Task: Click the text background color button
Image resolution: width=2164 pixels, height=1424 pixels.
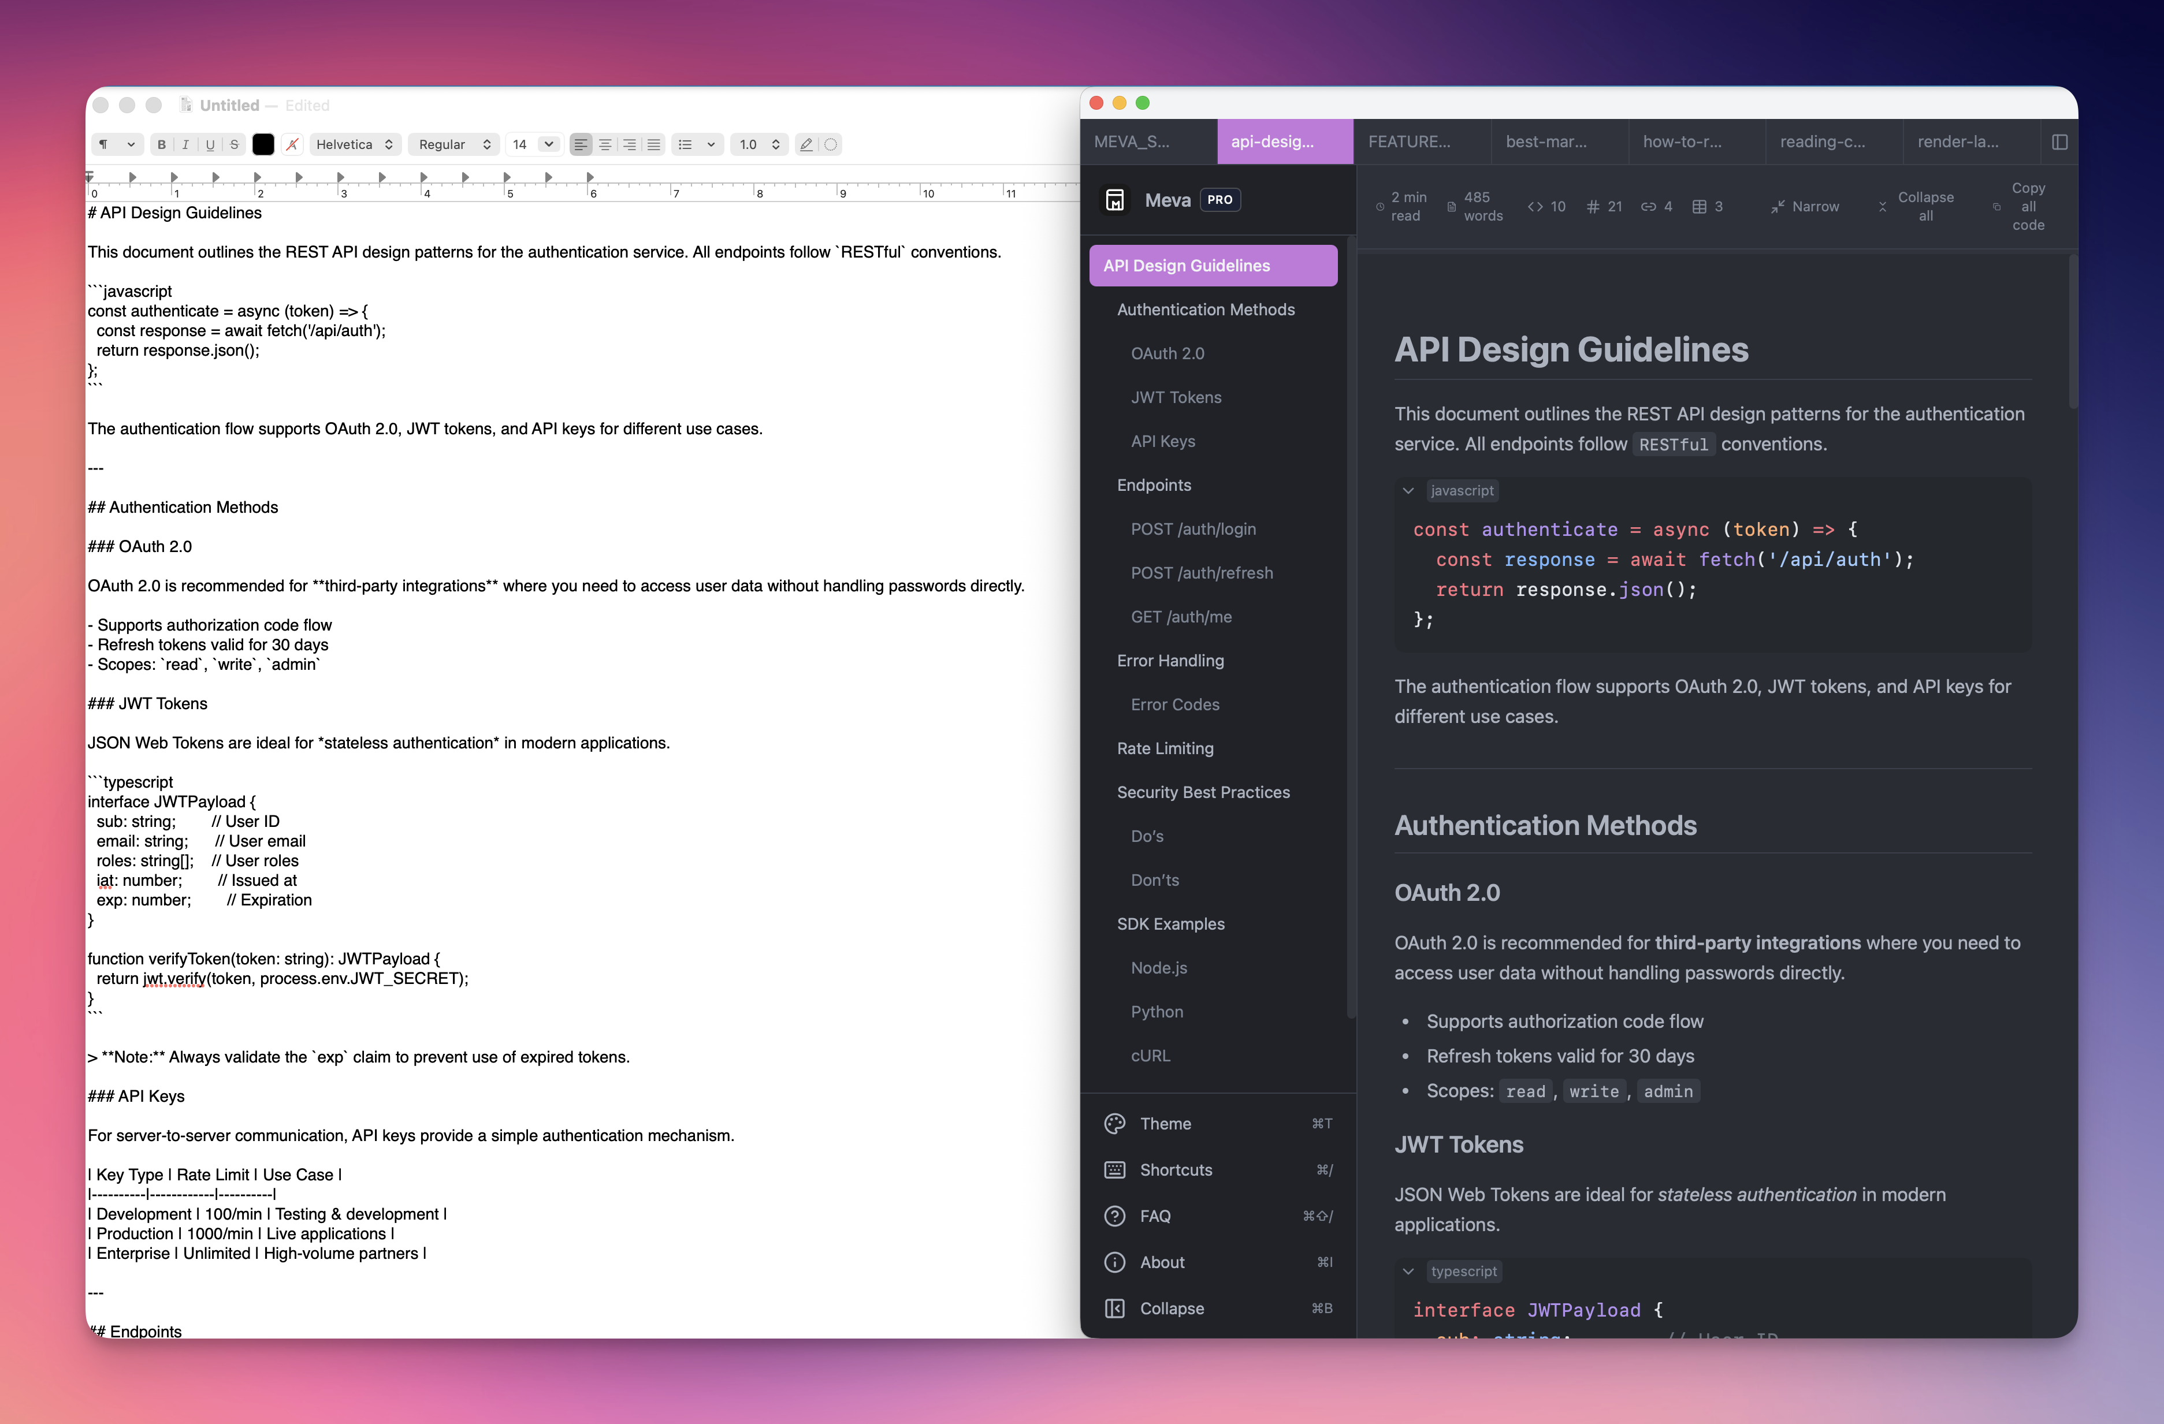Action: click(x=292, y=144)
